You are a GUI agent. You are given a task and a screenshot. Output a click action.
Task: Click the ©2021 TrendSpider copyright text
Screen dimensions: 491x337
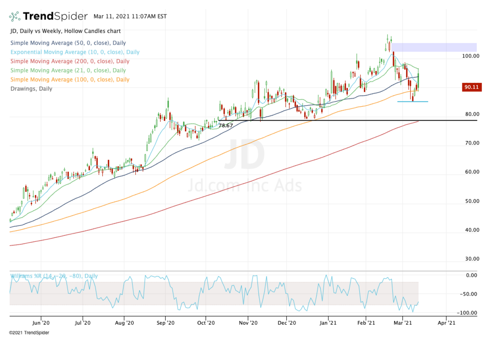tap(29, 333)
